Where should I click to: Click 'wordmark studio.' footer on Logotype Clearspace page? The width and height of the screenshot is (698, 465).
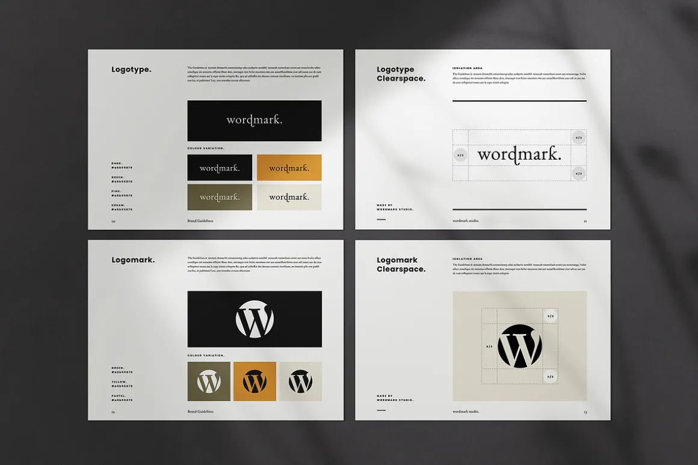pyautogui.click(x=466, y=220)
